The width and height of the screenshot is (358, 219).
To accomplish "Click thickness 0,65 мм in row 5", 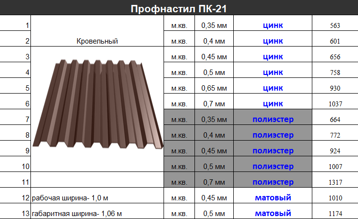I will 214,88.
